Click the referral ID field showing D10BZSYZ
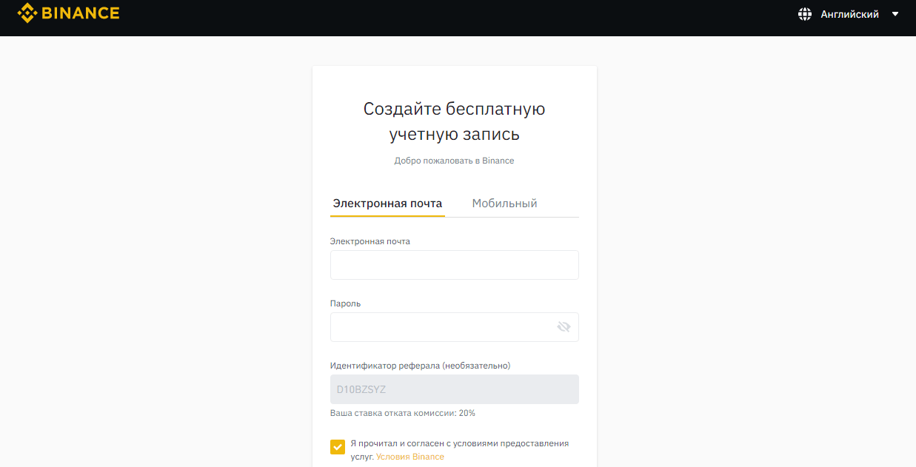 (454, 389)
